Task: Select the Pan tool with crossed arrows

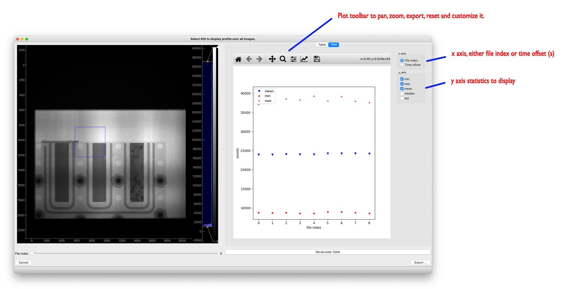Action: pyautogui.click(x=272, y=59)
